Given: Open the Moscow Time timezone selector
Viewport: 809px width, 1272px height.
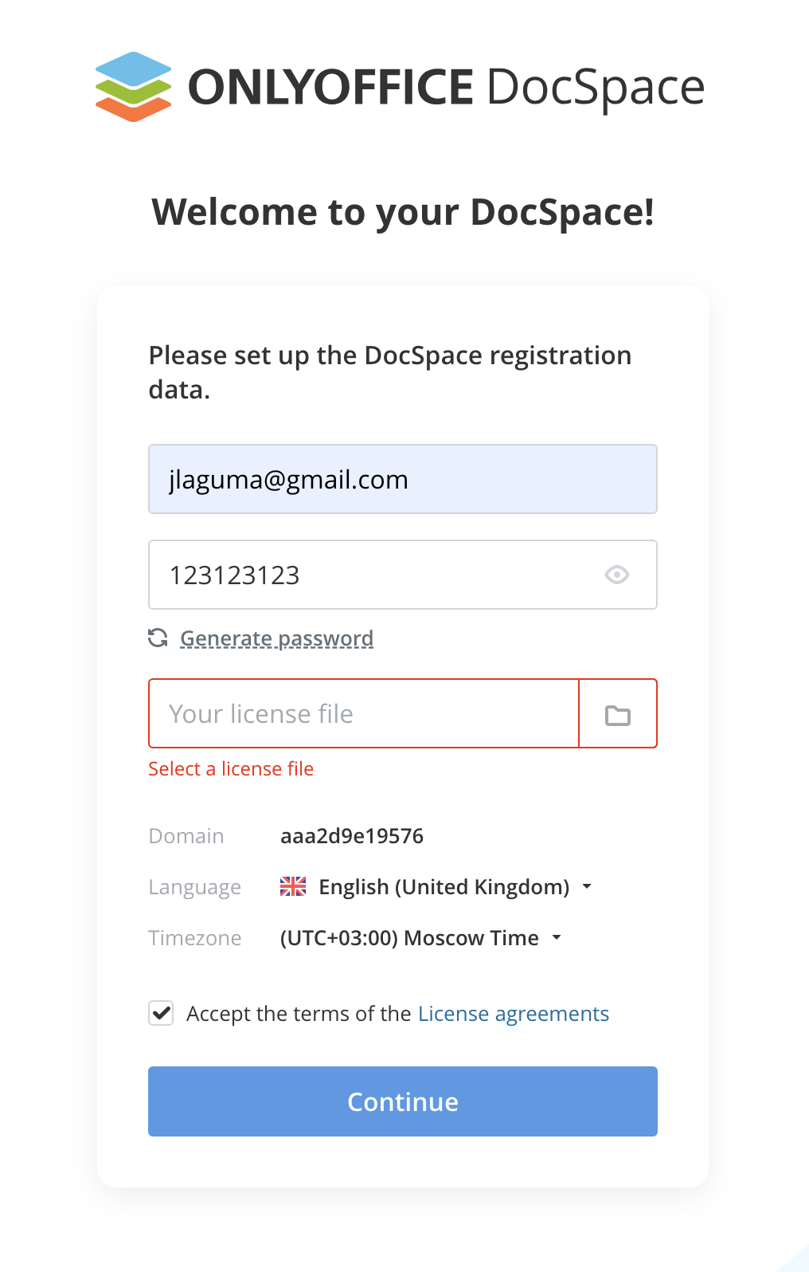Looking at the screenshot, I should (421, 937).
